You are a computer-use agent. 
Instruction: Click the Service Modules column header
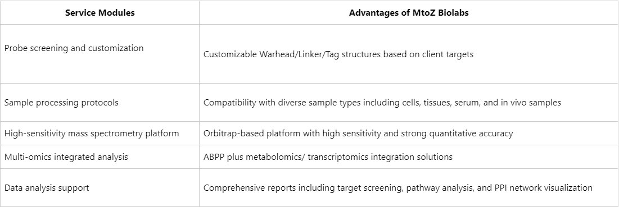tap(100, 12)
